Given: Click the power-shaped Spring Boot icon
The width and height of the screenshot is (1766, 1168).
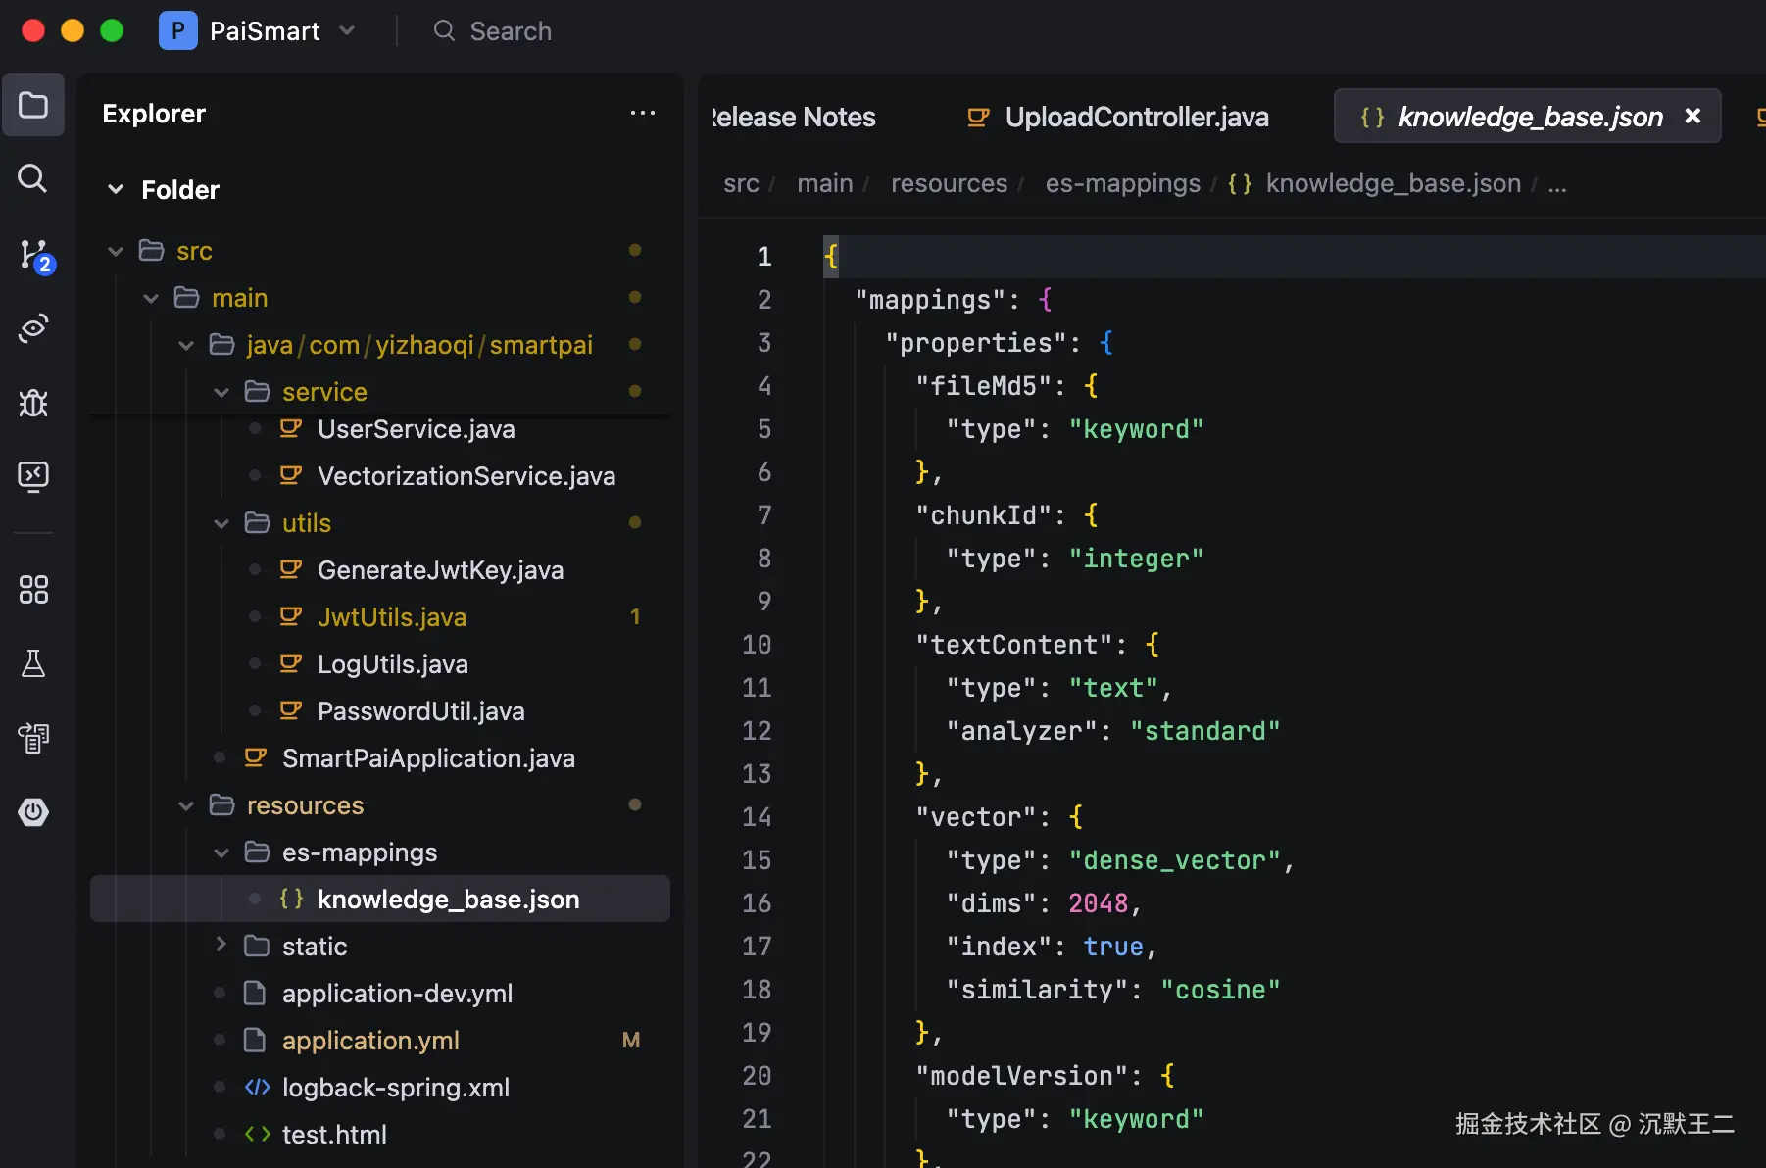Looking at the screenshot, I should pos(33,812).
